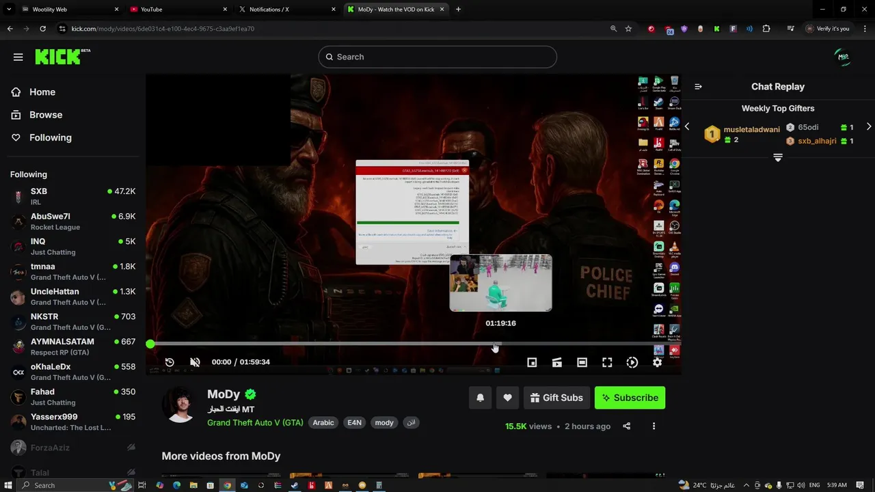Image resolution: width=875 pixels, height=492 pixels.
Task: Open SXB channel in Following list
Action: [x=72, y=196]
